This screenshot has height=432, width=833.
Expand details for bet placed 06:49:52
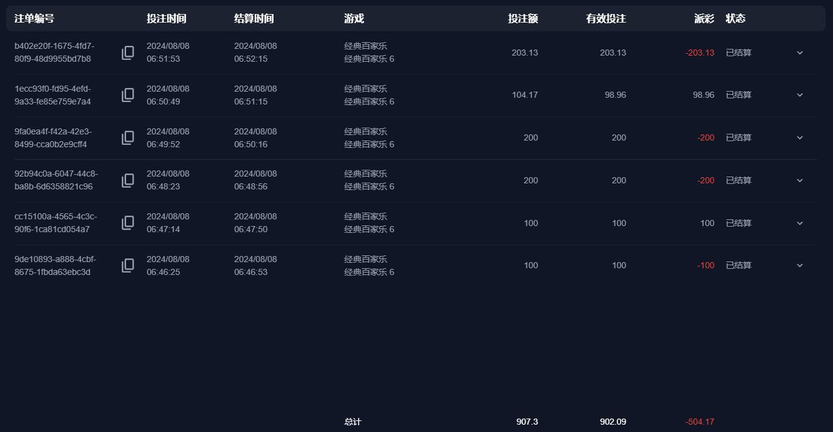tap(799, 137)
